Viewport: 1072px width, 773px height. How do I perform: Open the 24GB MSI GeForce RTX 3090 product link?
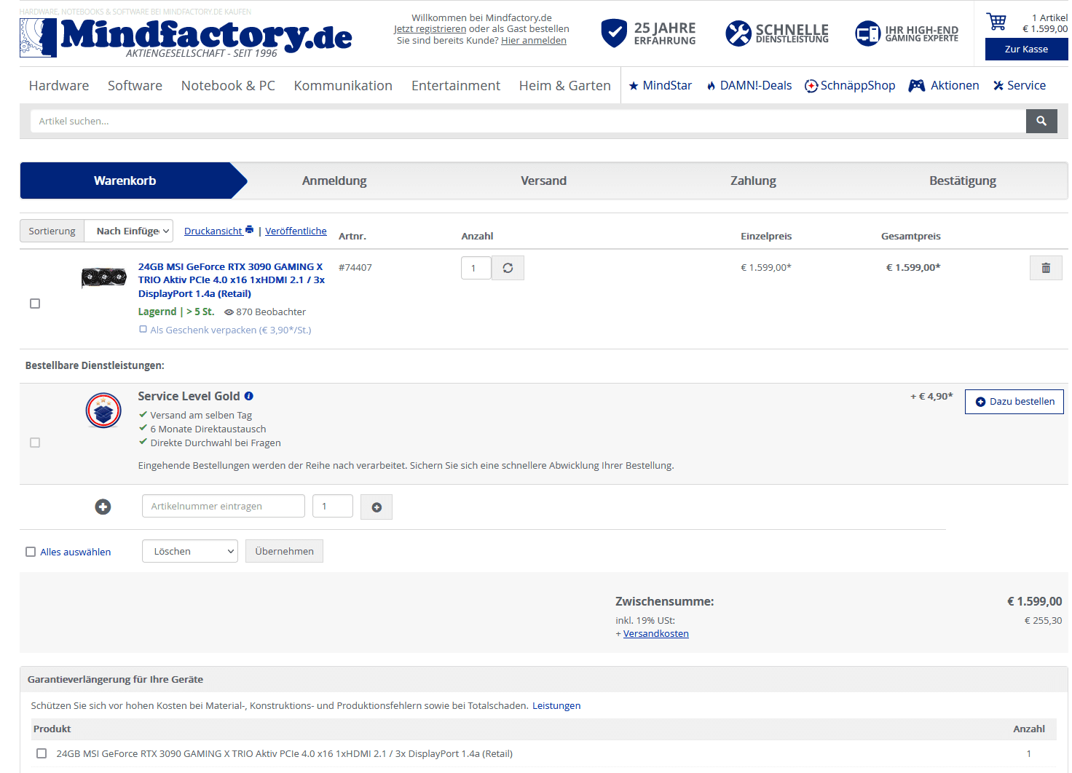[232, 280]
